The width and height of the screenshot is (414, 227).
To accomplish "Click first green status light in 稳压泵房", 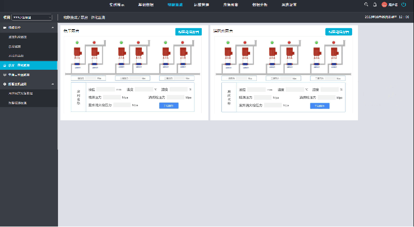I will pos(77,43).
